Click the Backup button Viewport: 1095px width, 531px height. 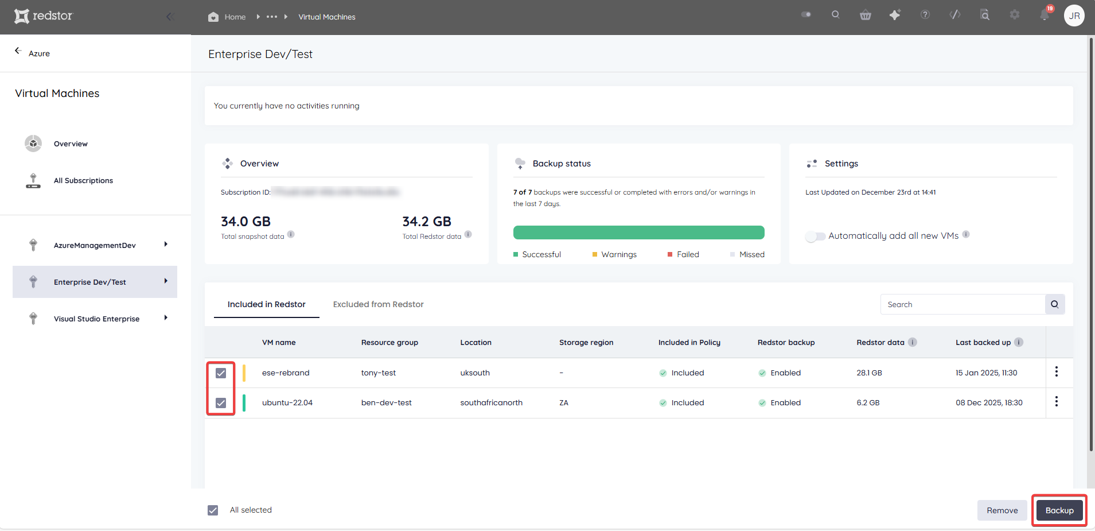[x=1059, y=510]
